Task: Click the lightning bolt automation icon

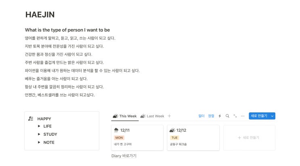Action: pyautogui.click(x=220, y=116)
